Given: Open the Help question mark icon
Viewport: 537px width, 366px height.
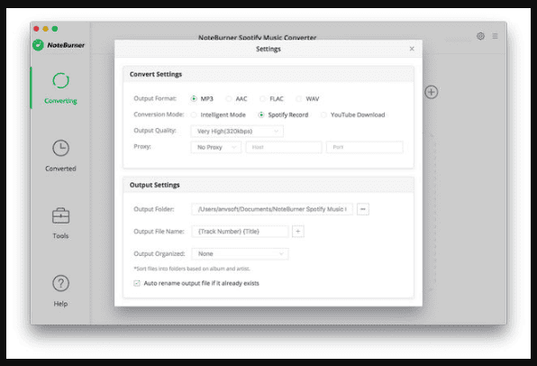Looking at the screenshot, I should [60, 283].
